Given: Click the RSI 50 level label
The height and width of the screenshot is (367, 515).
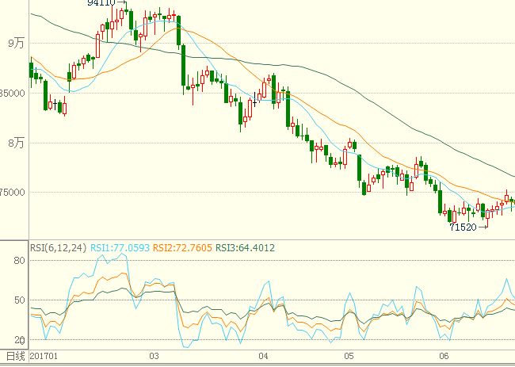Looking at the screenshot, I should (x=19, y=300).
